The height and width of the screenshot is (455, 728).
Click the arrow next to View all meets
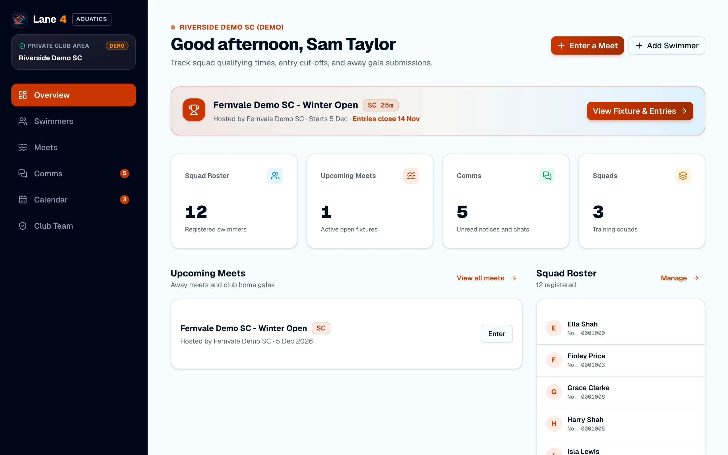pos(514,278)
